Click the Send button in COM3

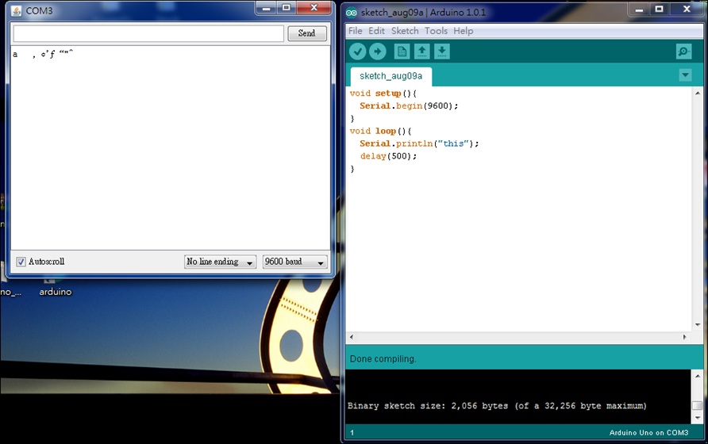(x=307, y=33)
